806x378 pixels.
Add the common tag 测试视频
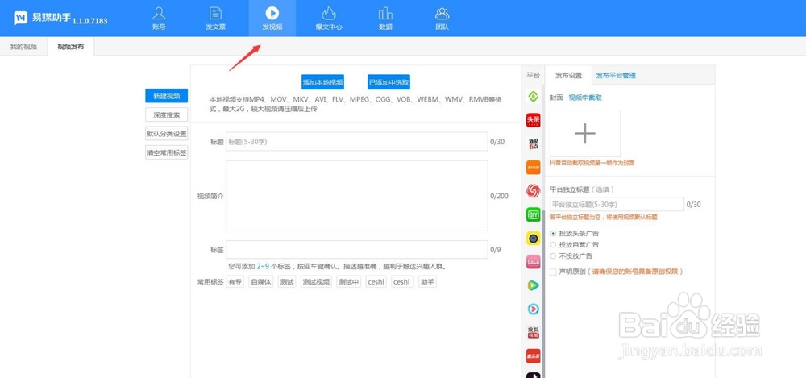pyautogui.click(x=316, y=282)
